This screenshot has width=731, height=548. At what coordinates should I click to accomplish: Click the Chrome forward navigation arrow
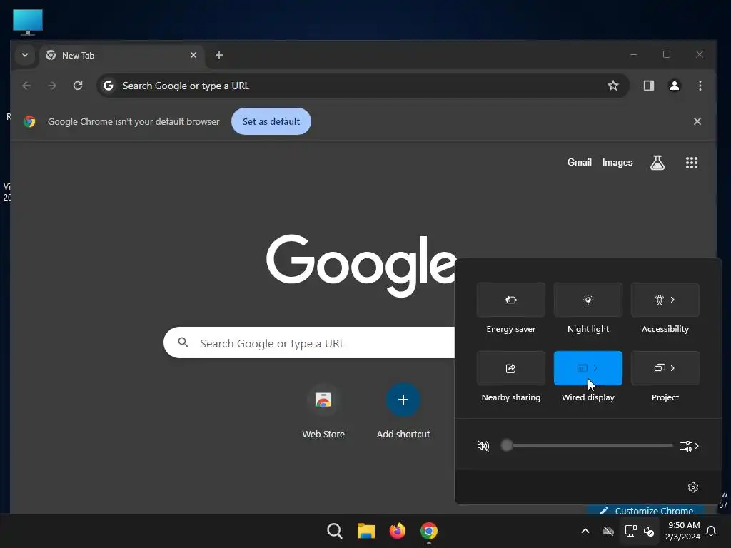pyautogui.click(x=52, y=86)
